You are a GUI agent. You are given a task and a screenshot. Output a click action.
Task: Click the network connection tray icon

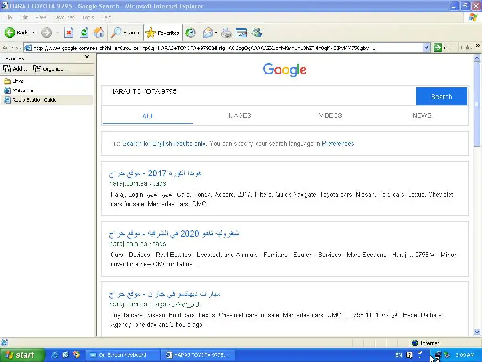[x=438, y=355]
